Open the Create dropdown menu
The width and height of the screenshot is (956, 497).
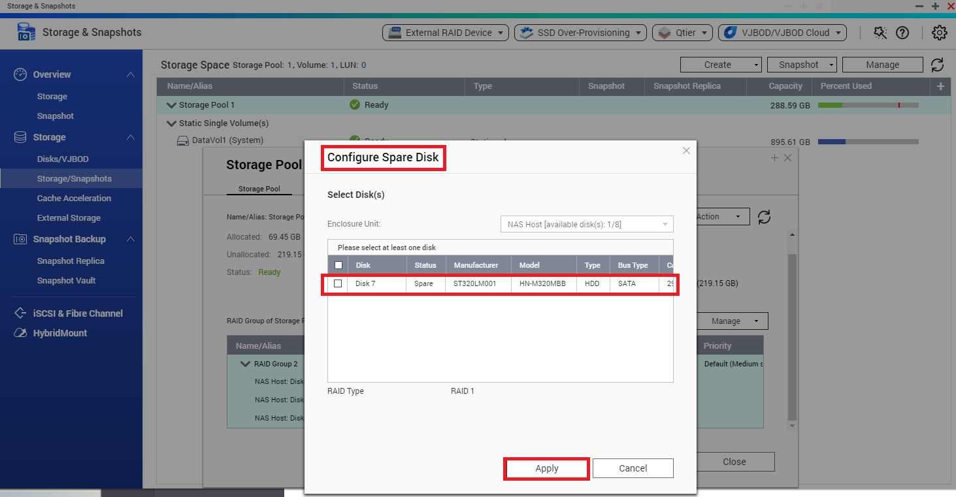click(721, 65)
